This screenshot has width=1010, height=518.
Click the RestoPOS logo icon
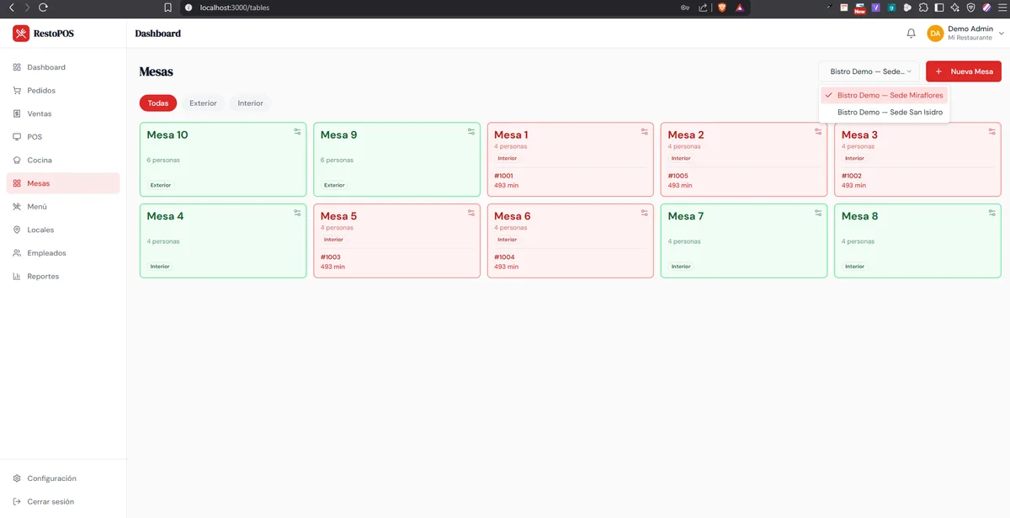tap(21, 34)
